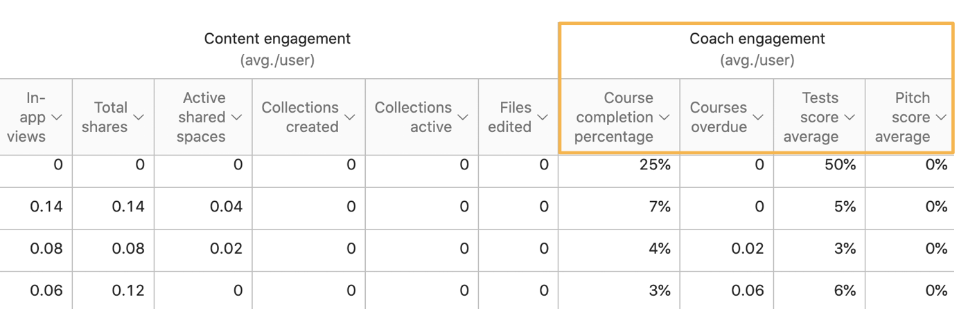Open the Tests score average dropdown
The height and width of the screenshot is (309, 977).
pyautogui.click(x=850, y=118)
